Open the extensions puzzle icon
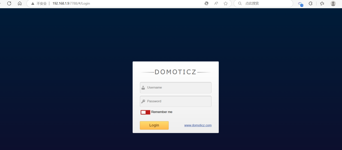 tap(310, 3)
